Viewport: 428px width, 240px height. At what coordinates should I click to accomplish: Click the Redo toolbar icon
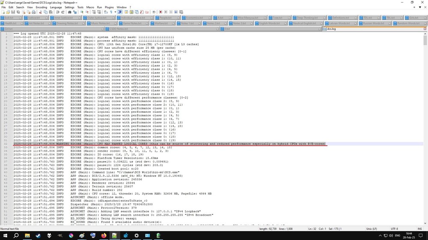click(x=63, y=12)
